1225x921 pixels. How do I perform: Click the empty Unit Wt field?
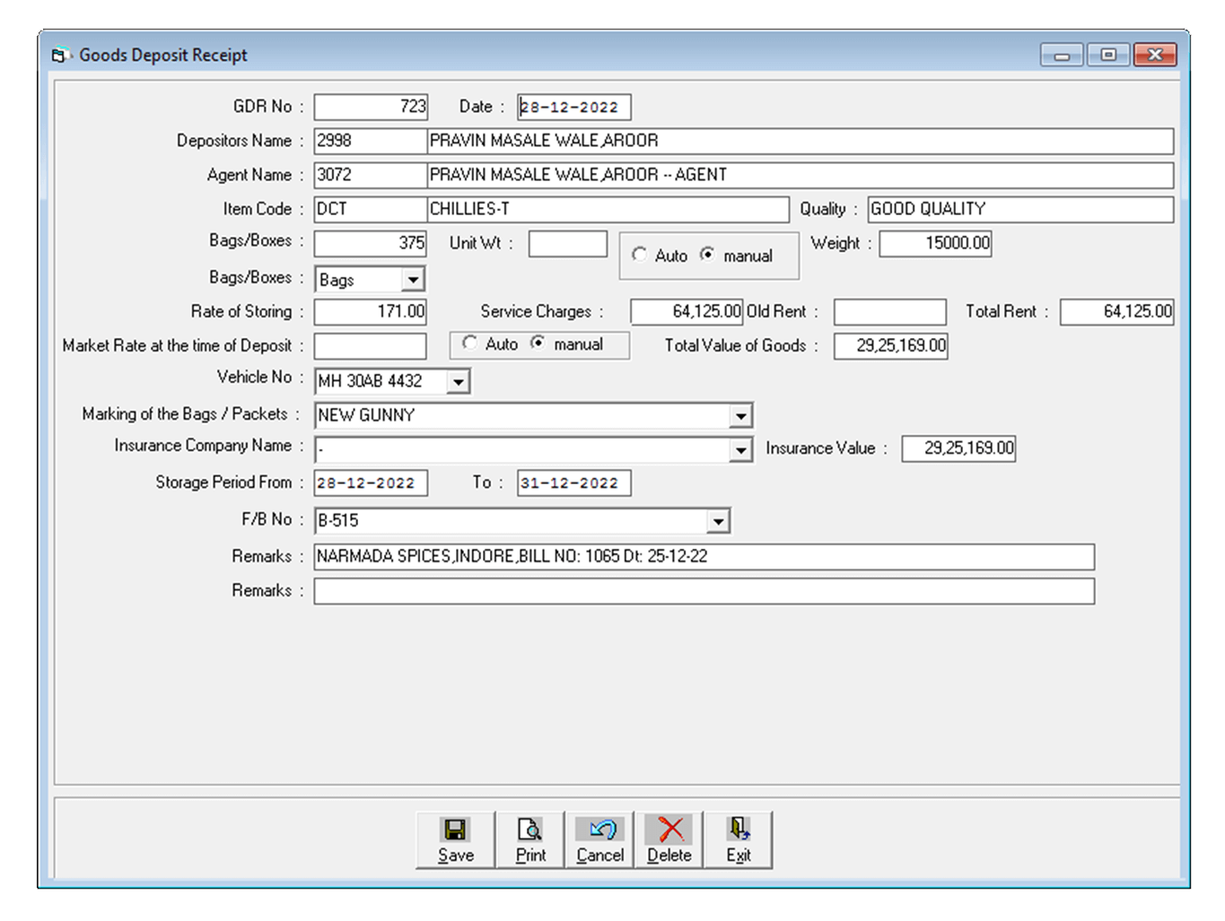[x=568, y=243]
